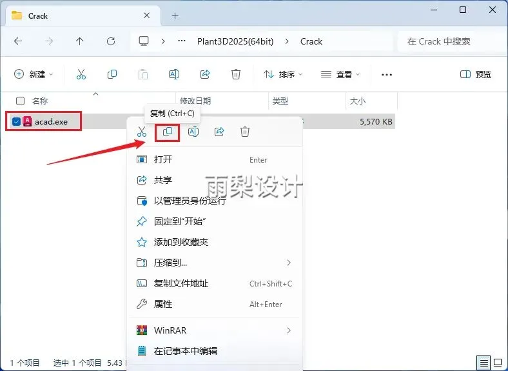Screen dimensions: 508x371
Task: Expand the chevron between Plant3D2025(64bit) and Crack
Action: 287,41
